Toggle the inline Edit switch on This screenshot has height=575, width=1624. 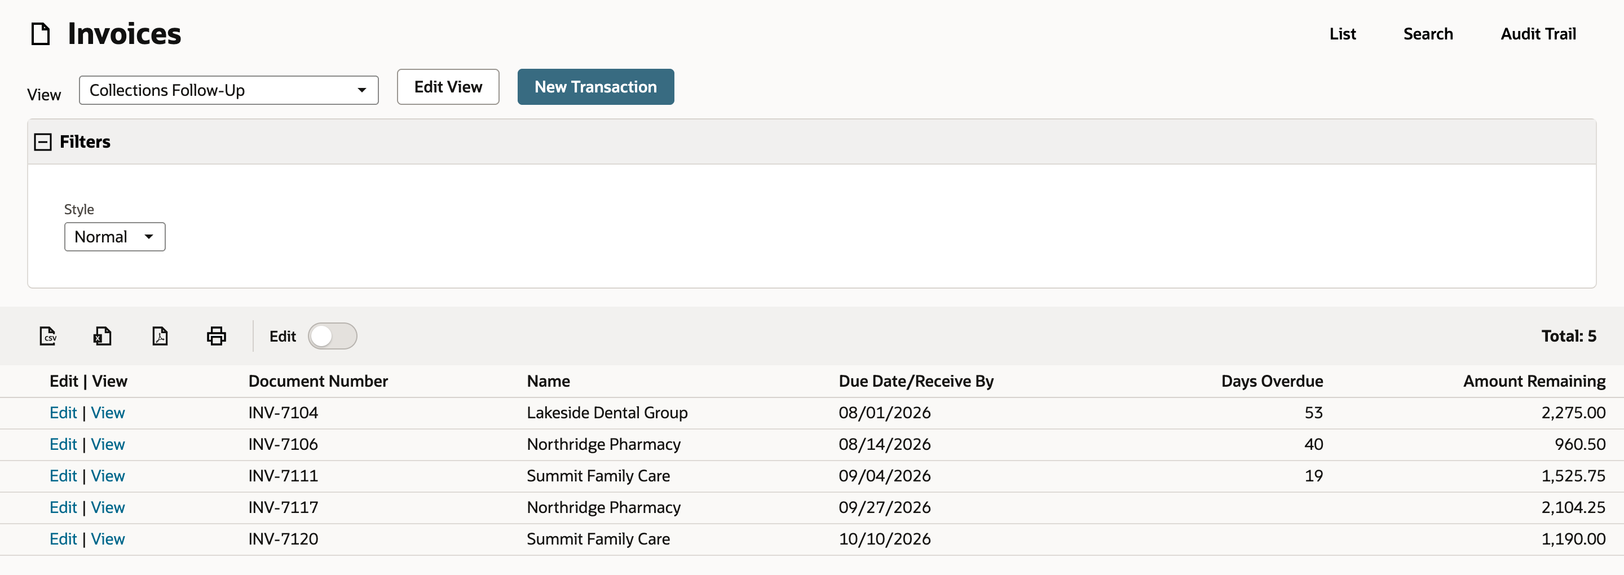click(332, 336)
